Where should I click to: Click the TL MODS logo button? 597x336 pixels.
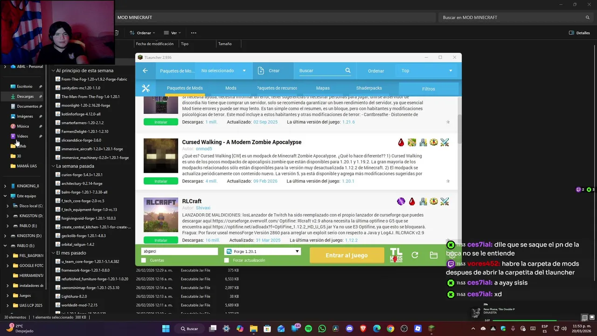tap(396, 255)
